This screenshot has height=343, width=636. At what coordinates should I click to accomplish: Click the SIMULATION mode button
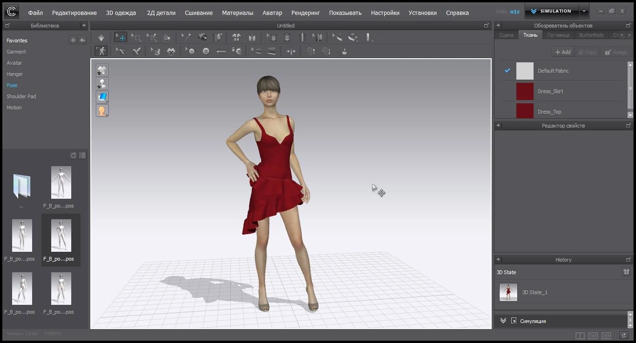pos(552,11)
